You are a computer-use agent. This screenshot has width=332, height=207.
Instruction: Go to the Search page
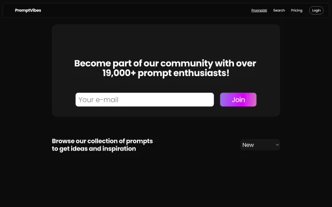point(279,10)
